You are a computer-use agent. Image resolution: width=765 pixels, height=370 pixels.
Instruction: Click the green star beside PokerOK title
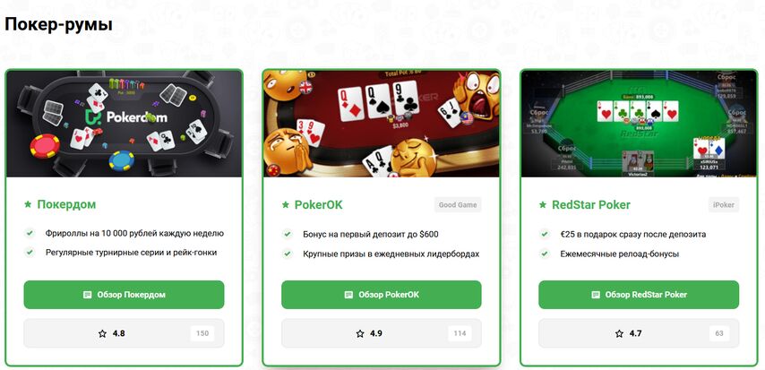click(286, 205)
